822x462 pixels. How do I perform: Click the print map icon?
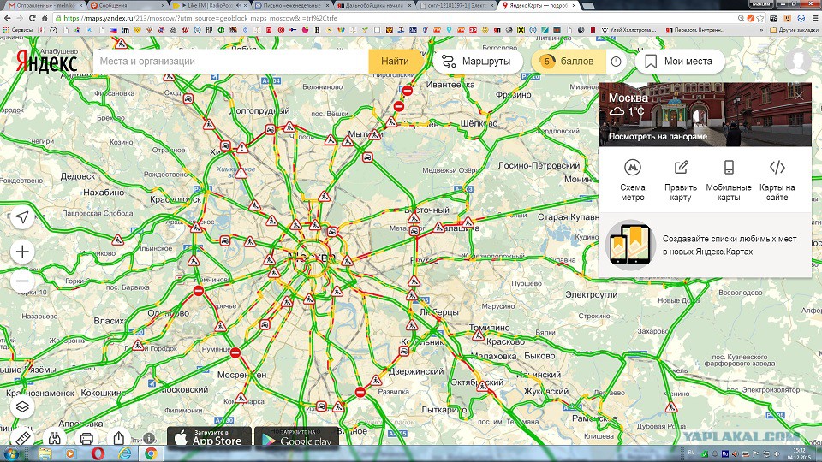coord(86,438)
